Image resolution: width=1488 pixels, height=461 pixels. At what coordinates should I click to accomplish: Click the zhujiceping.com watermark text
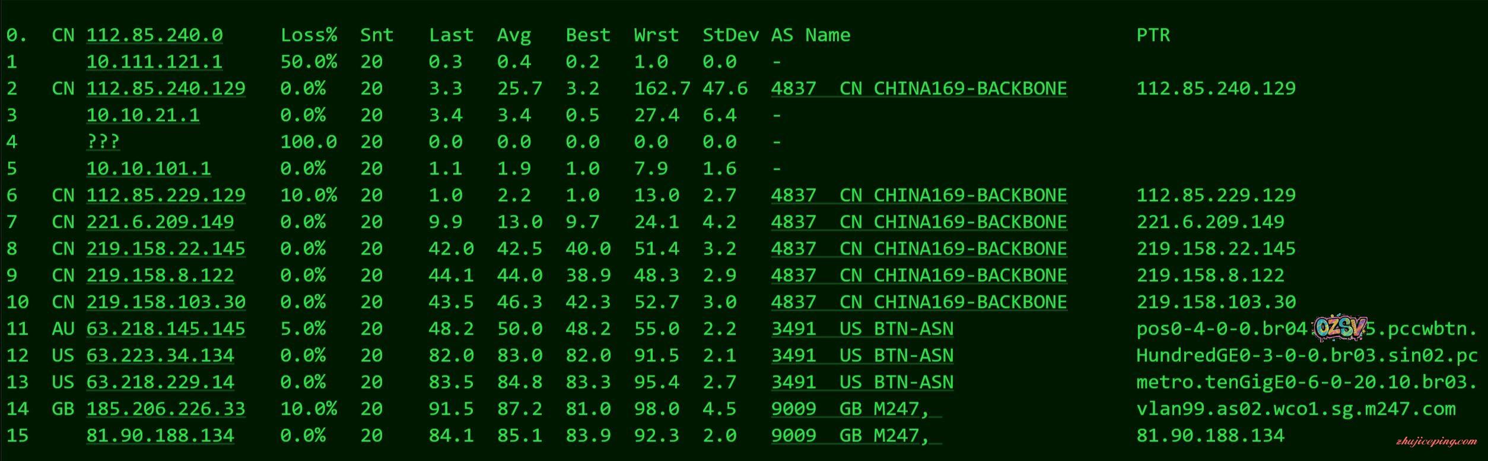(x=1436, y=441)
